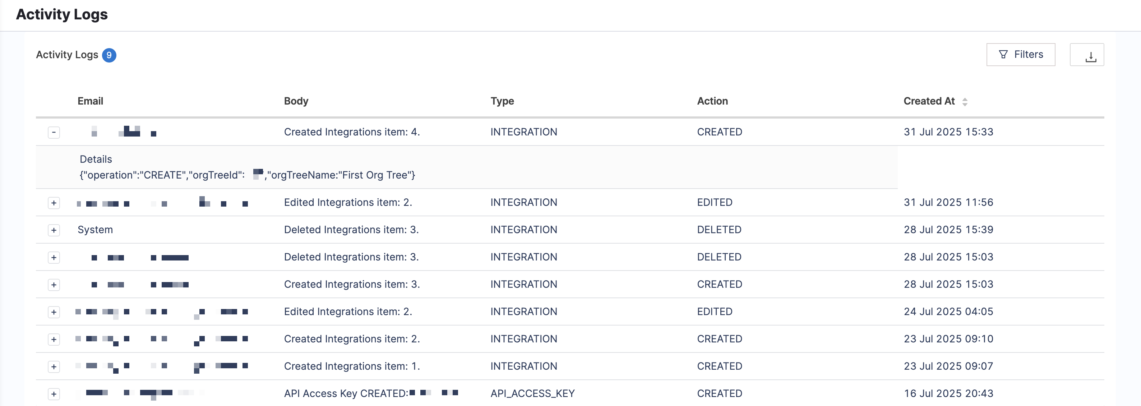Expand the Created Integrations item 2 row
Viewport: 1141px width, 406px height.
(x=54, y=340)
